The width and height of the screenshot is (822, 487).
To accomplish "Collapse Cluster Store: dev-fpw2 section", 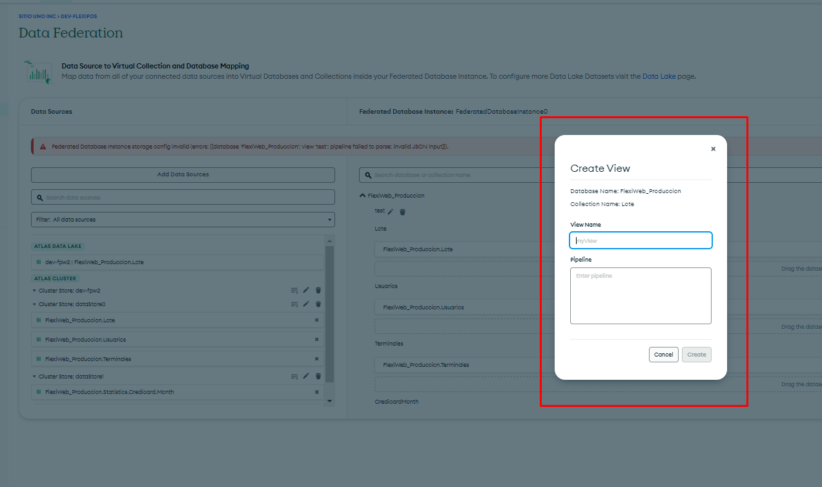I will click(34, 291).
